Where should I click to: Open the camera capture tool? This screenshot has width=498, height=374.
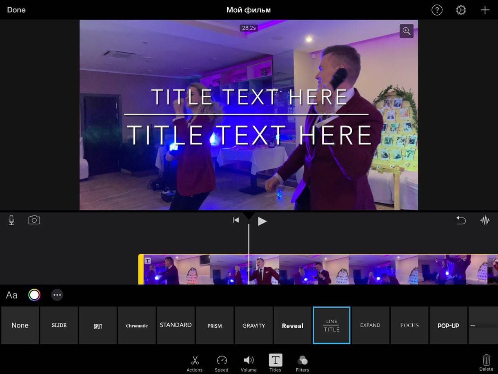[x=34, y=220]
